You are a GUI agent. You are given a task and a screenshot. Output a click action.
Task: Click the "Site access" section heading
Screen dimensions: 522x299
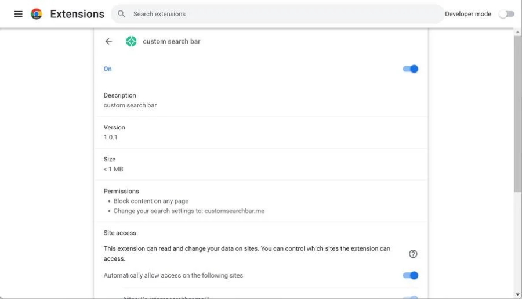pos(119,233)
